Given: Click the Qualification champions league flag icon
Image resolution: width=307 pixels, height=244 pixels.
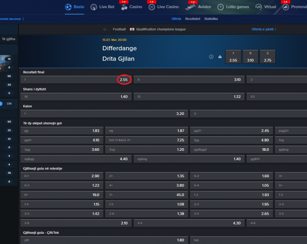Looking at the screenshot, I should tap(132, 29).
